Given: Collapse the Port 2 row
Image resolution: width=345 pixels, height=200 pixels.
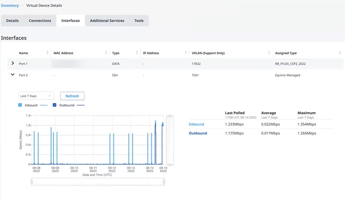Looking at the screenshot, I should [x=13, y=75].
